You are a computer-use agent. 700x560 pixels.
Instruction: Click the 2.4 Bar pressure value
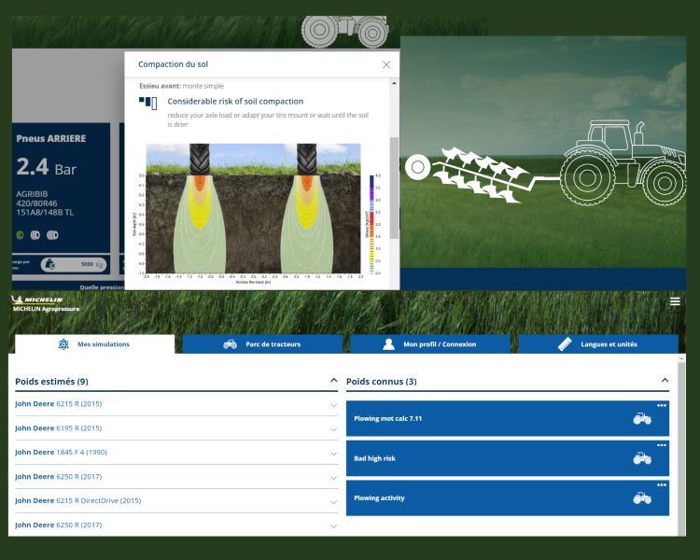pyautogui.click(x=47, y=166)
